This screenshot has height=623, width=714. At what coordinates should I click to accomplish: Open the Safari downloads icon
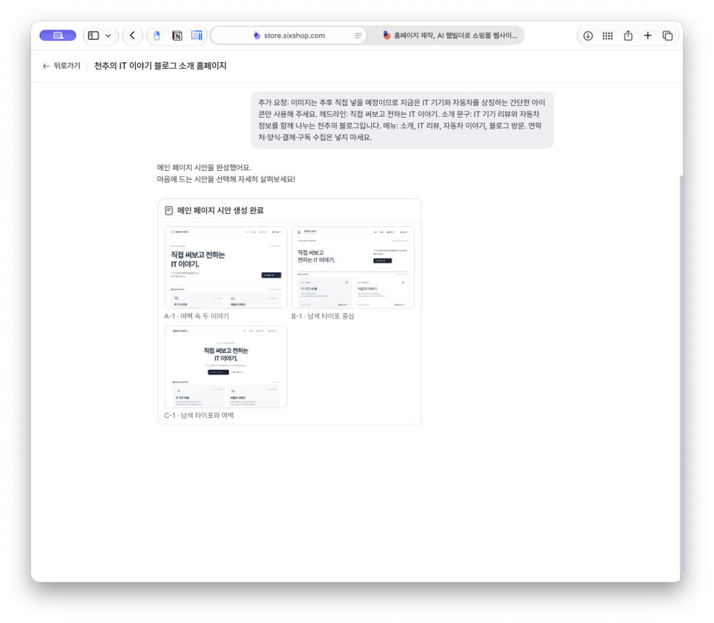(x=588, y=36)
